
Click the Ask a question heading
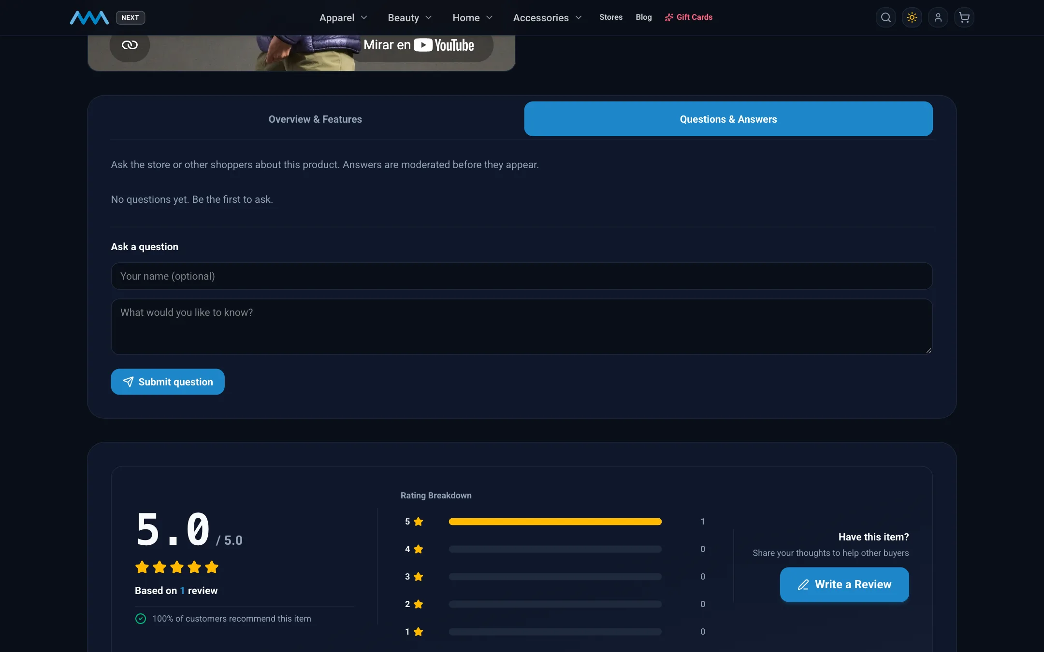145,247
